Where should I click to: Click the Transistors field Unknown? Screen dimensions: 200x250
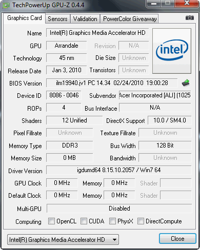[134, 70]
